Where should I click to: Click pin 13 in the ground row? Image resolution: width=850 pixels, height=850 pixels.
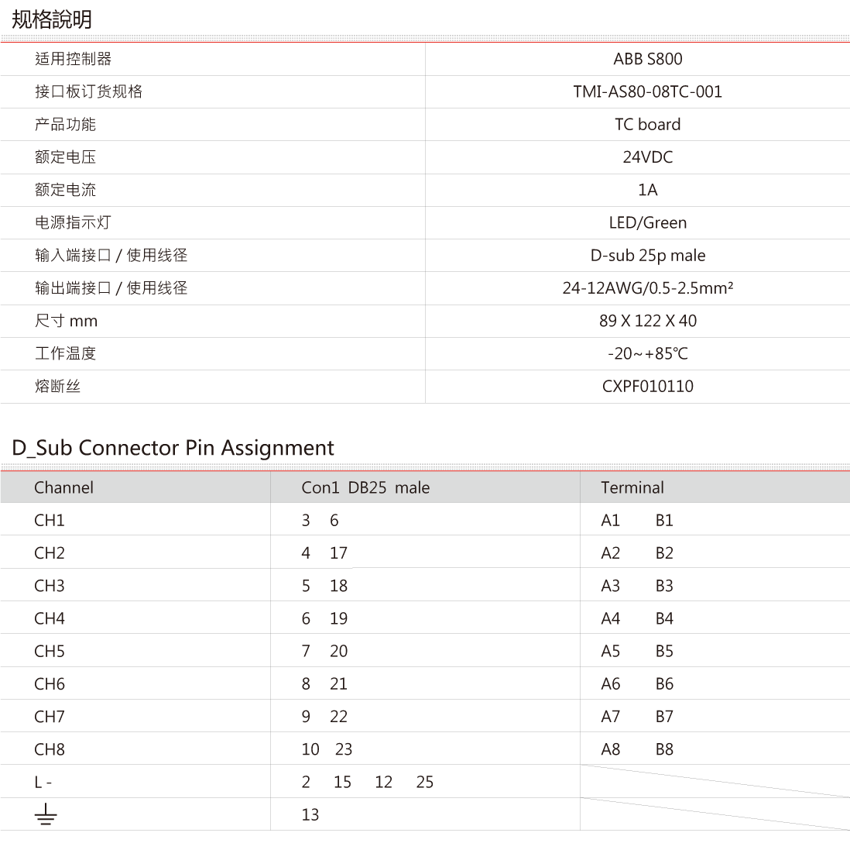310,814
